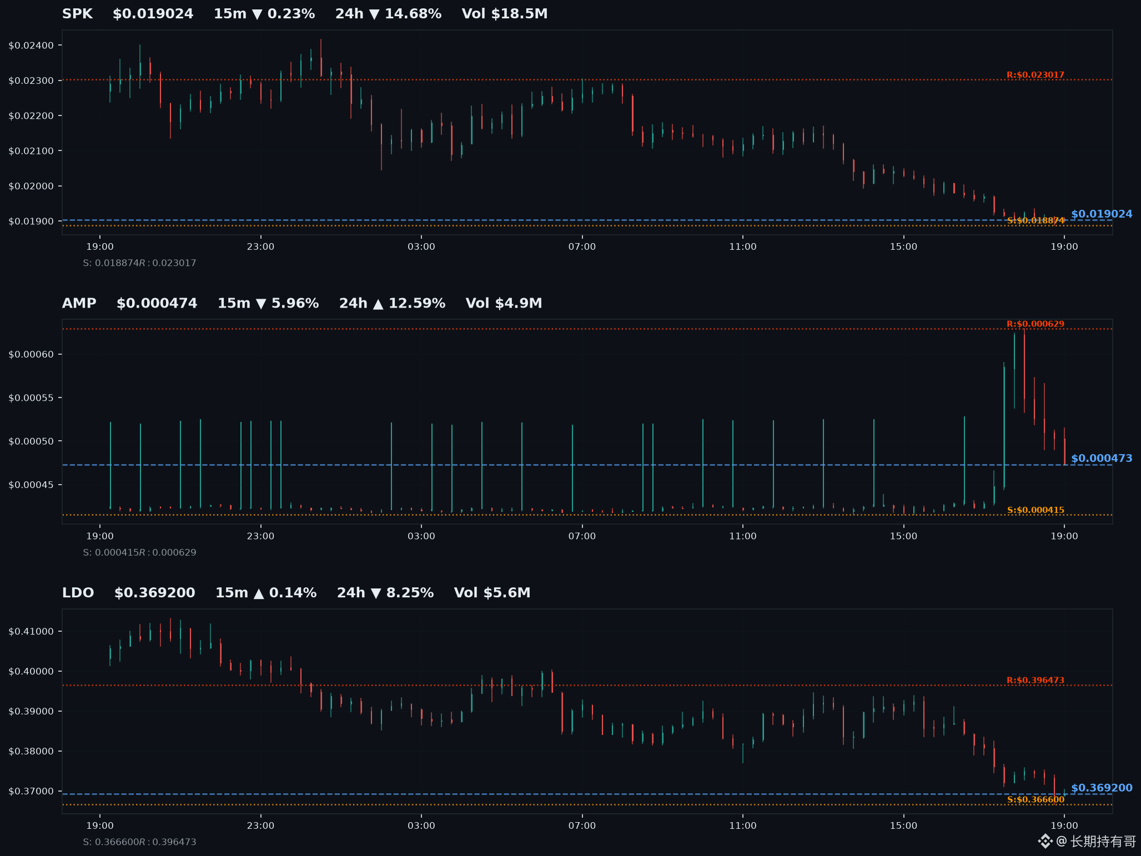The width and height of the screenshot is (1141, 856).
Task: Click "03:00" on the LDO time axis
Action: pos(421,826)
